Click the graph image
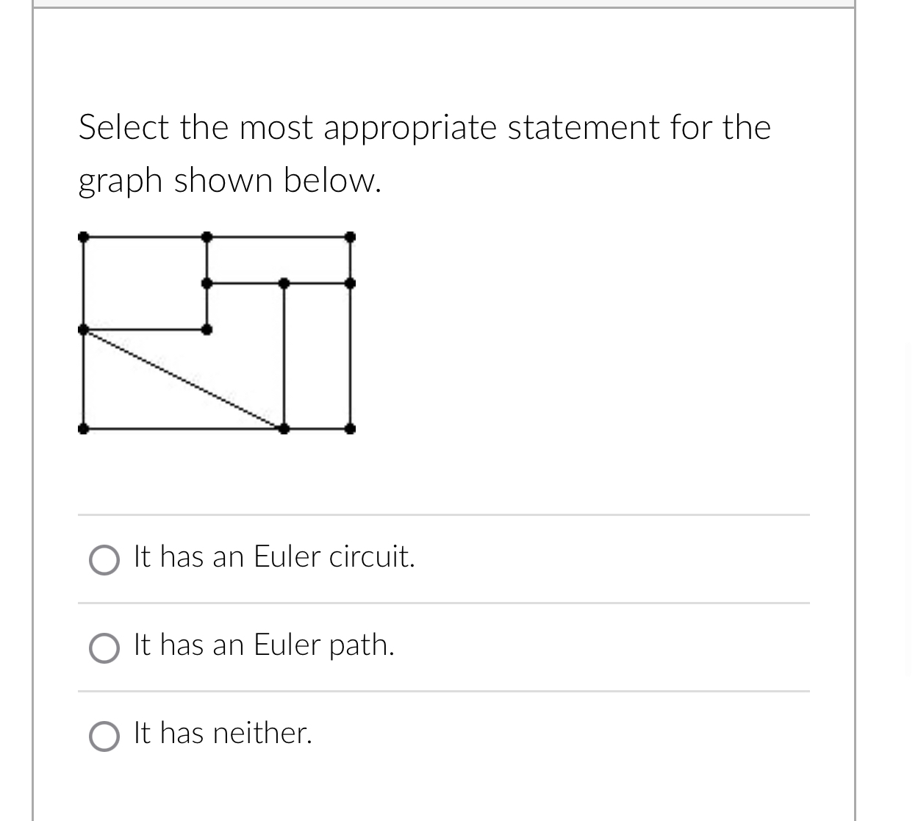 coord(217,331)
